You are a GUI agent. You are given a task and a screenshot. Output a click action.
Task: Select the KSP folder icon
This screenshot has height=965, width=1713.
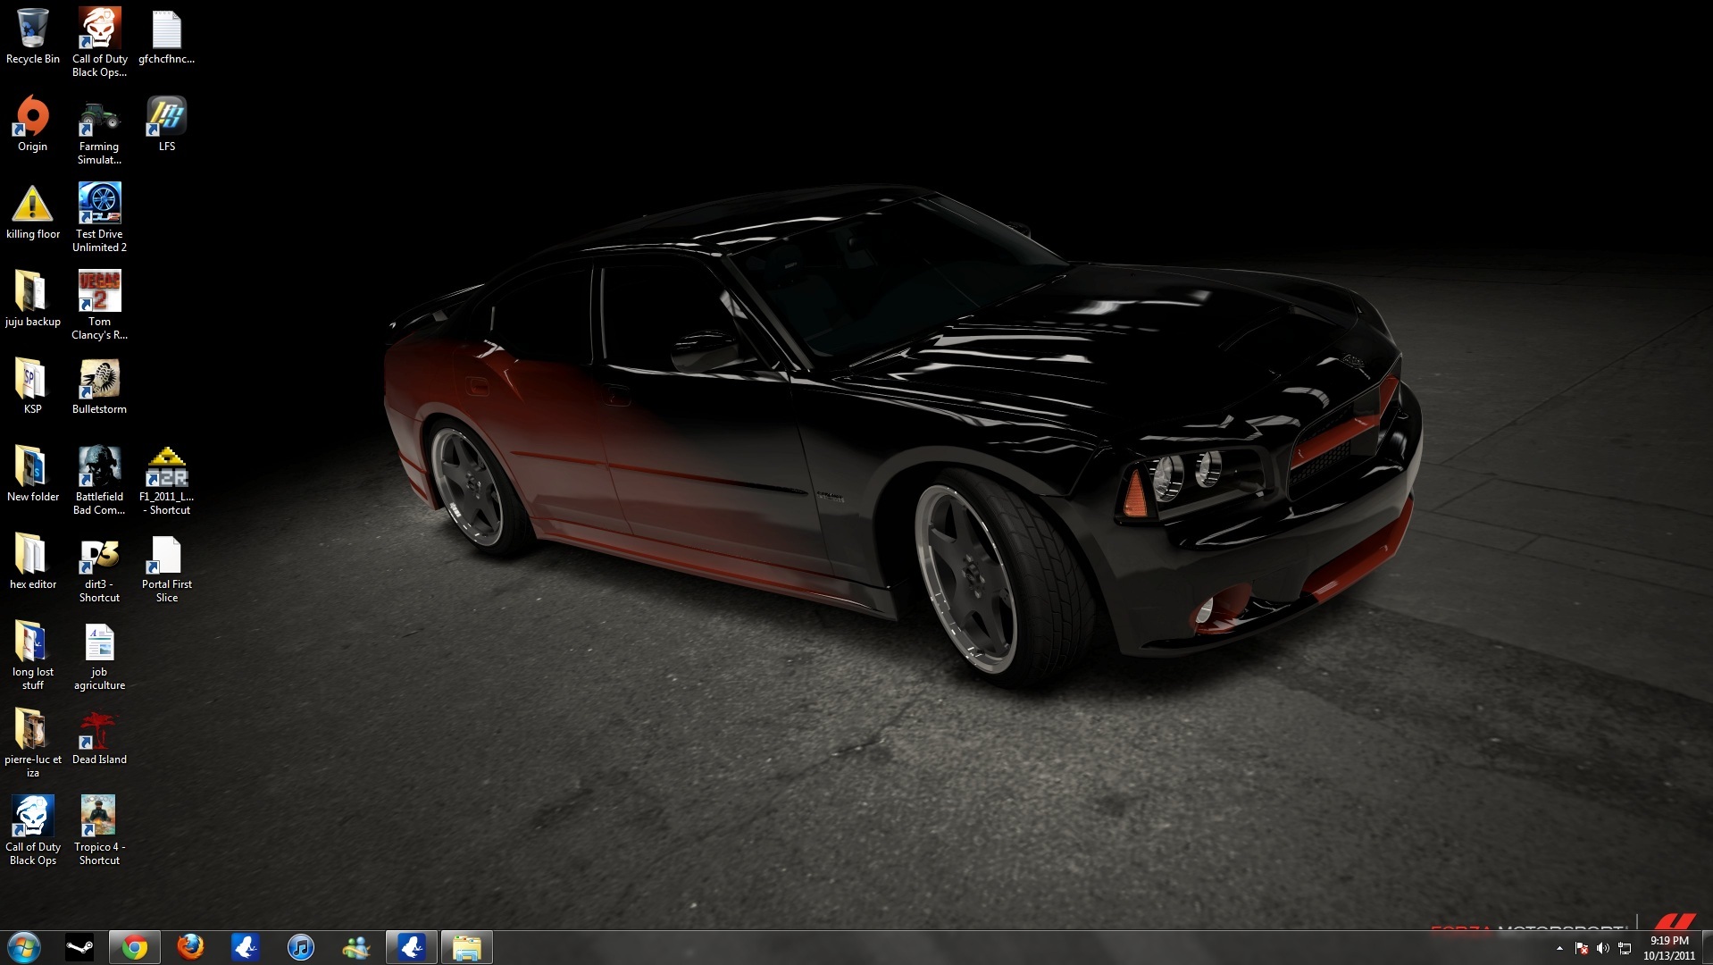[x=32, y=387]
